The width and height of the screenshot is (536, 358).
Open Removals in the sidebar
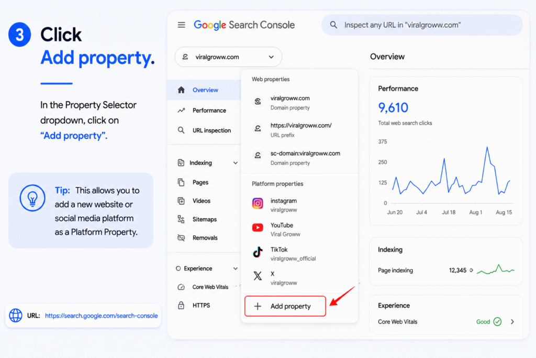[204, 238]
